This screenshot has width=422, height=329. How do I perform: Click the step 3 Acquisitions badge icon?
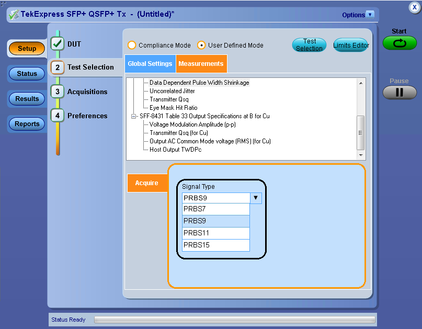coord(57,92)
